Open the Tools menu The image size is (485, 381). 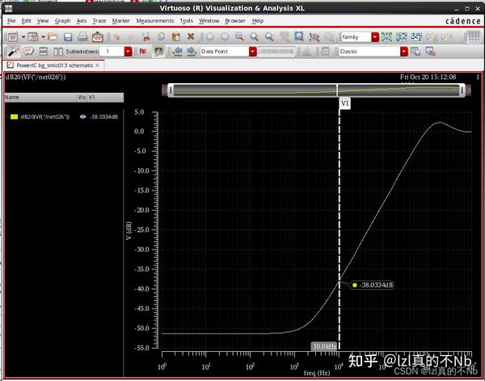186,21
